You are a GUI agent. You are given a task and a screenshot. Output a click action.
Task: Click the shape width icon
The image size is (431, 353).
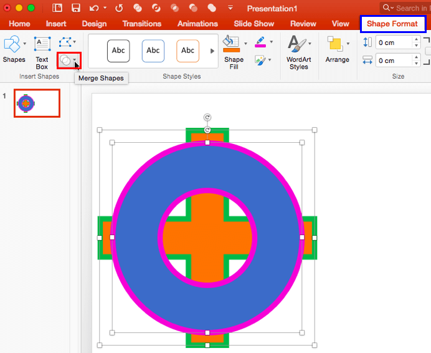pos(367,60)
